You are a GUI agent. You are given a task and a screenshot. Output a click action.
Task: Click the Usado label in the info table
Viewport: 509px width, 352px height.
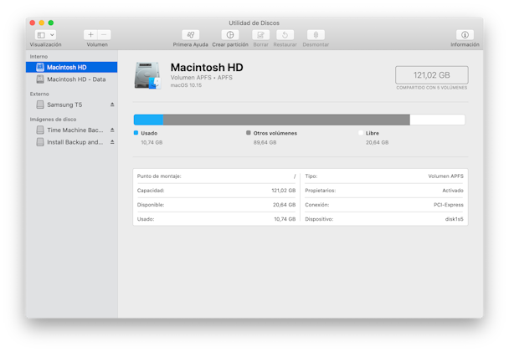(146, 219)
